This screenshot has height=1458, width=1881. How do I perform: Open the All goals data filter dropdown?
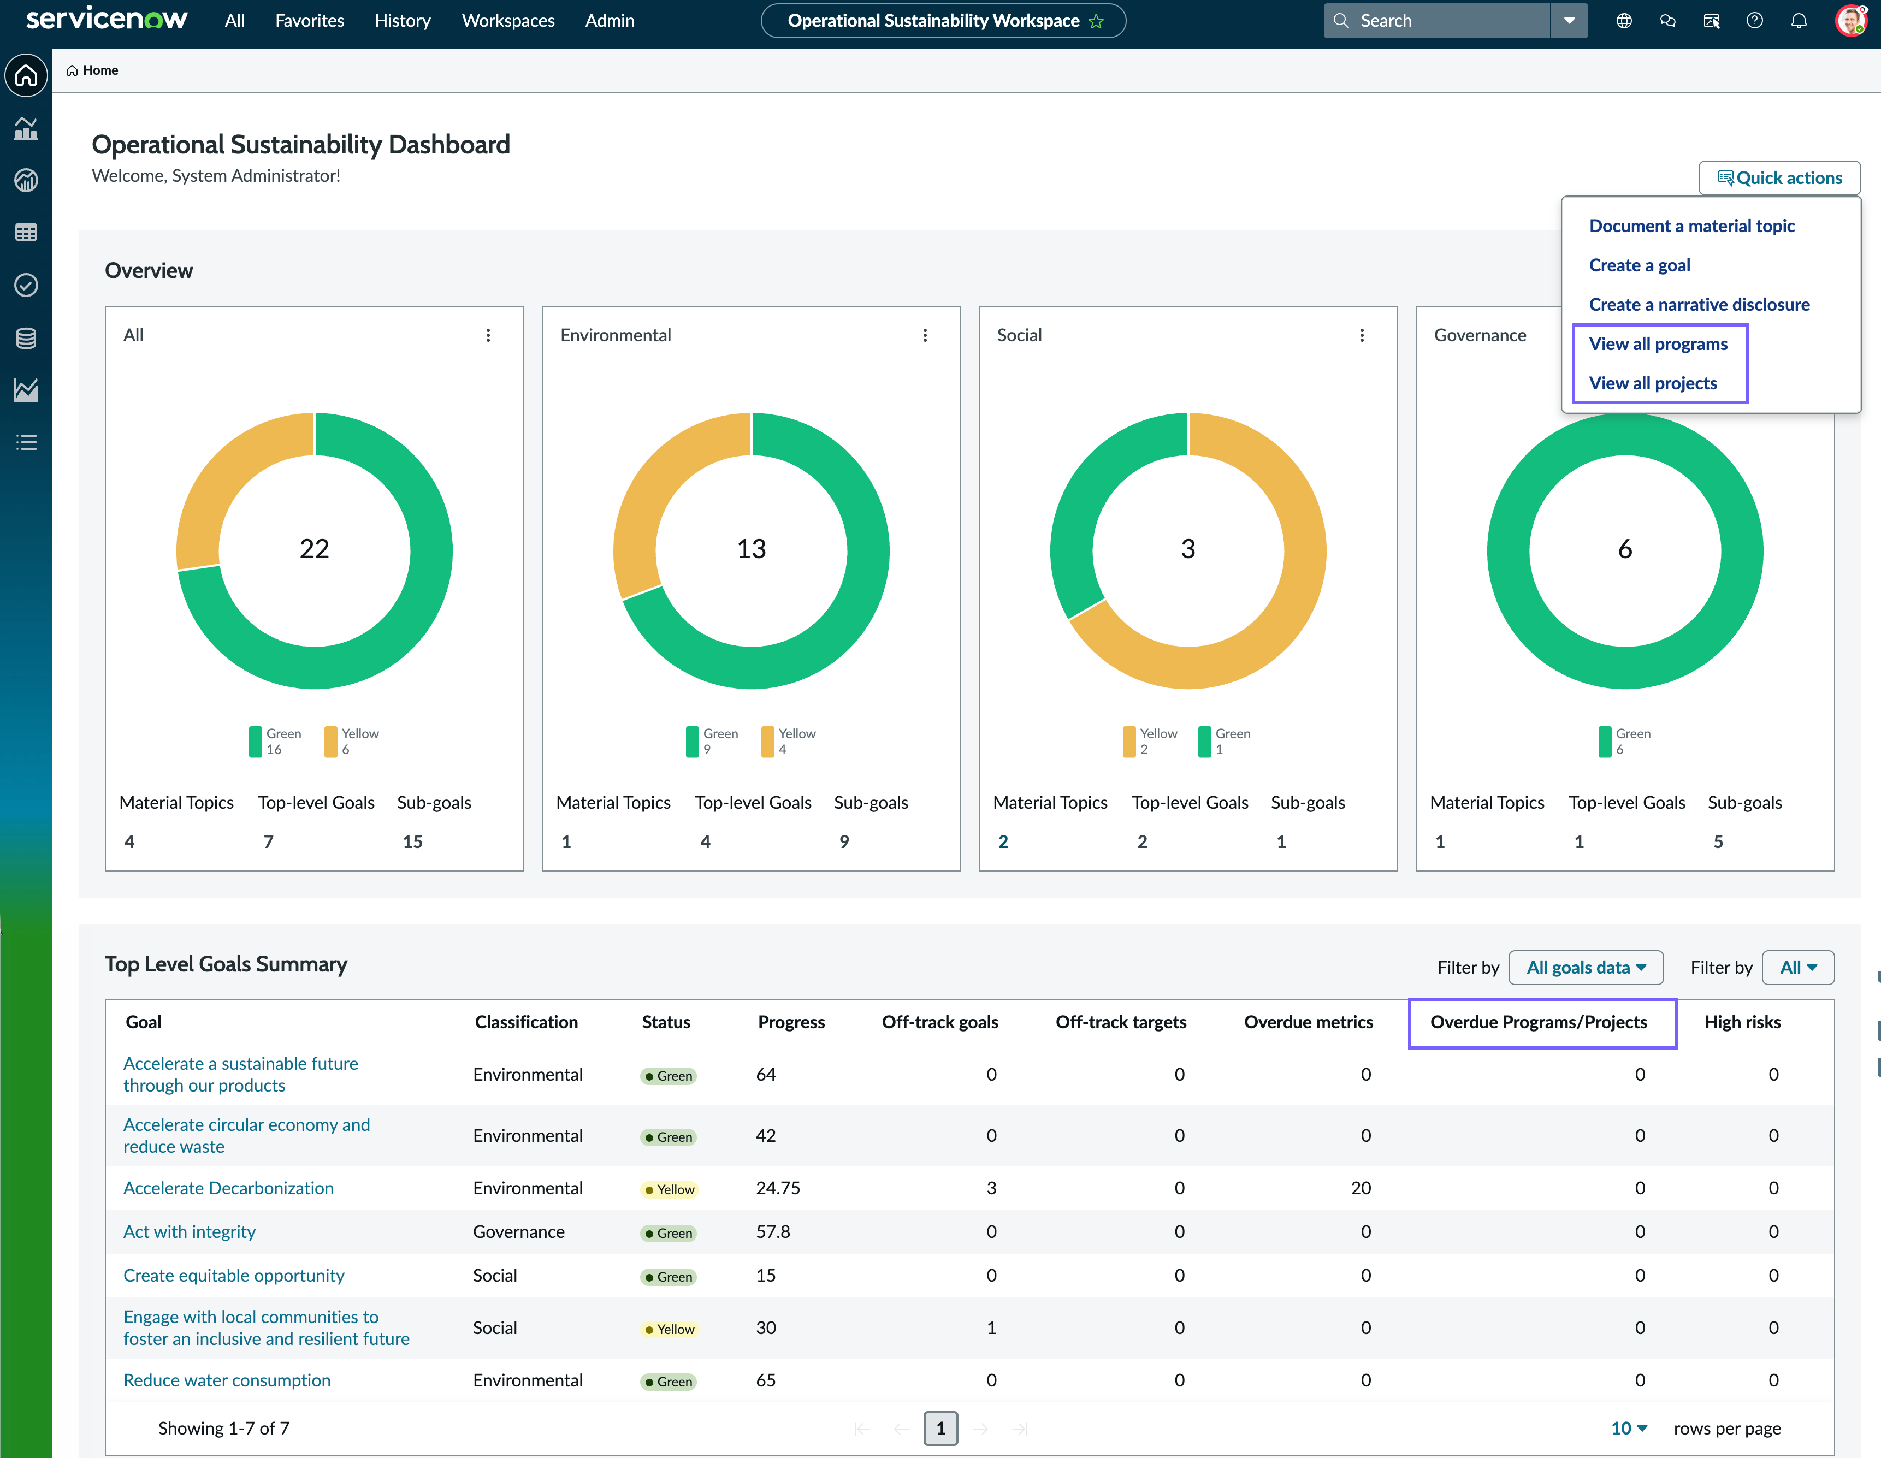[1586, 967]
